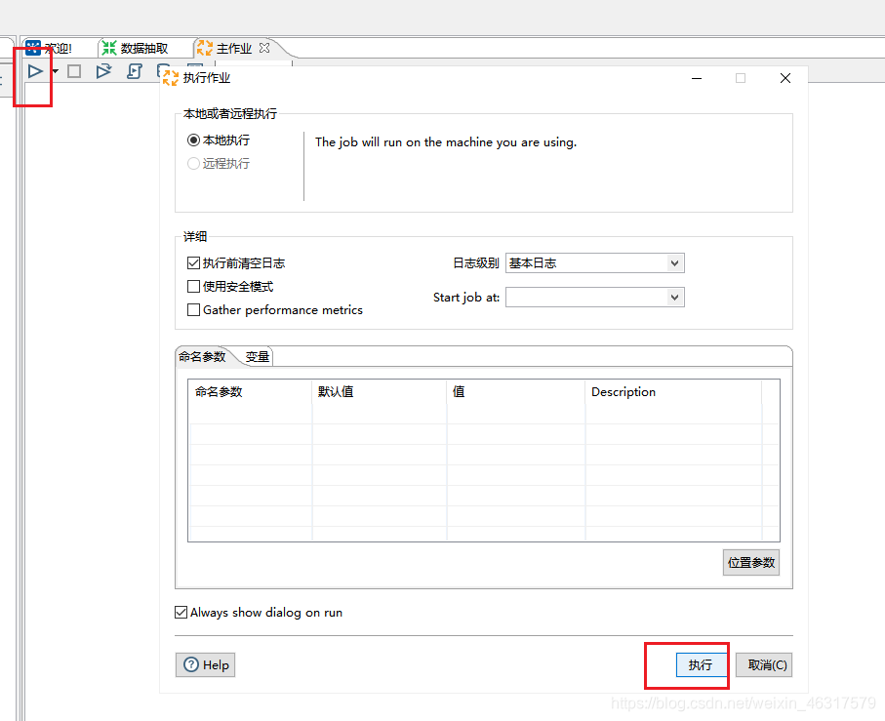This screenshot has width=885, height=721.
Task: Check Gather performance metrics
Action: point(192,308)
